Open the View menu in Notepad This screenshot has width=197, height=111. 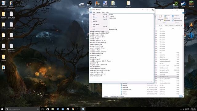click(103, 12)
